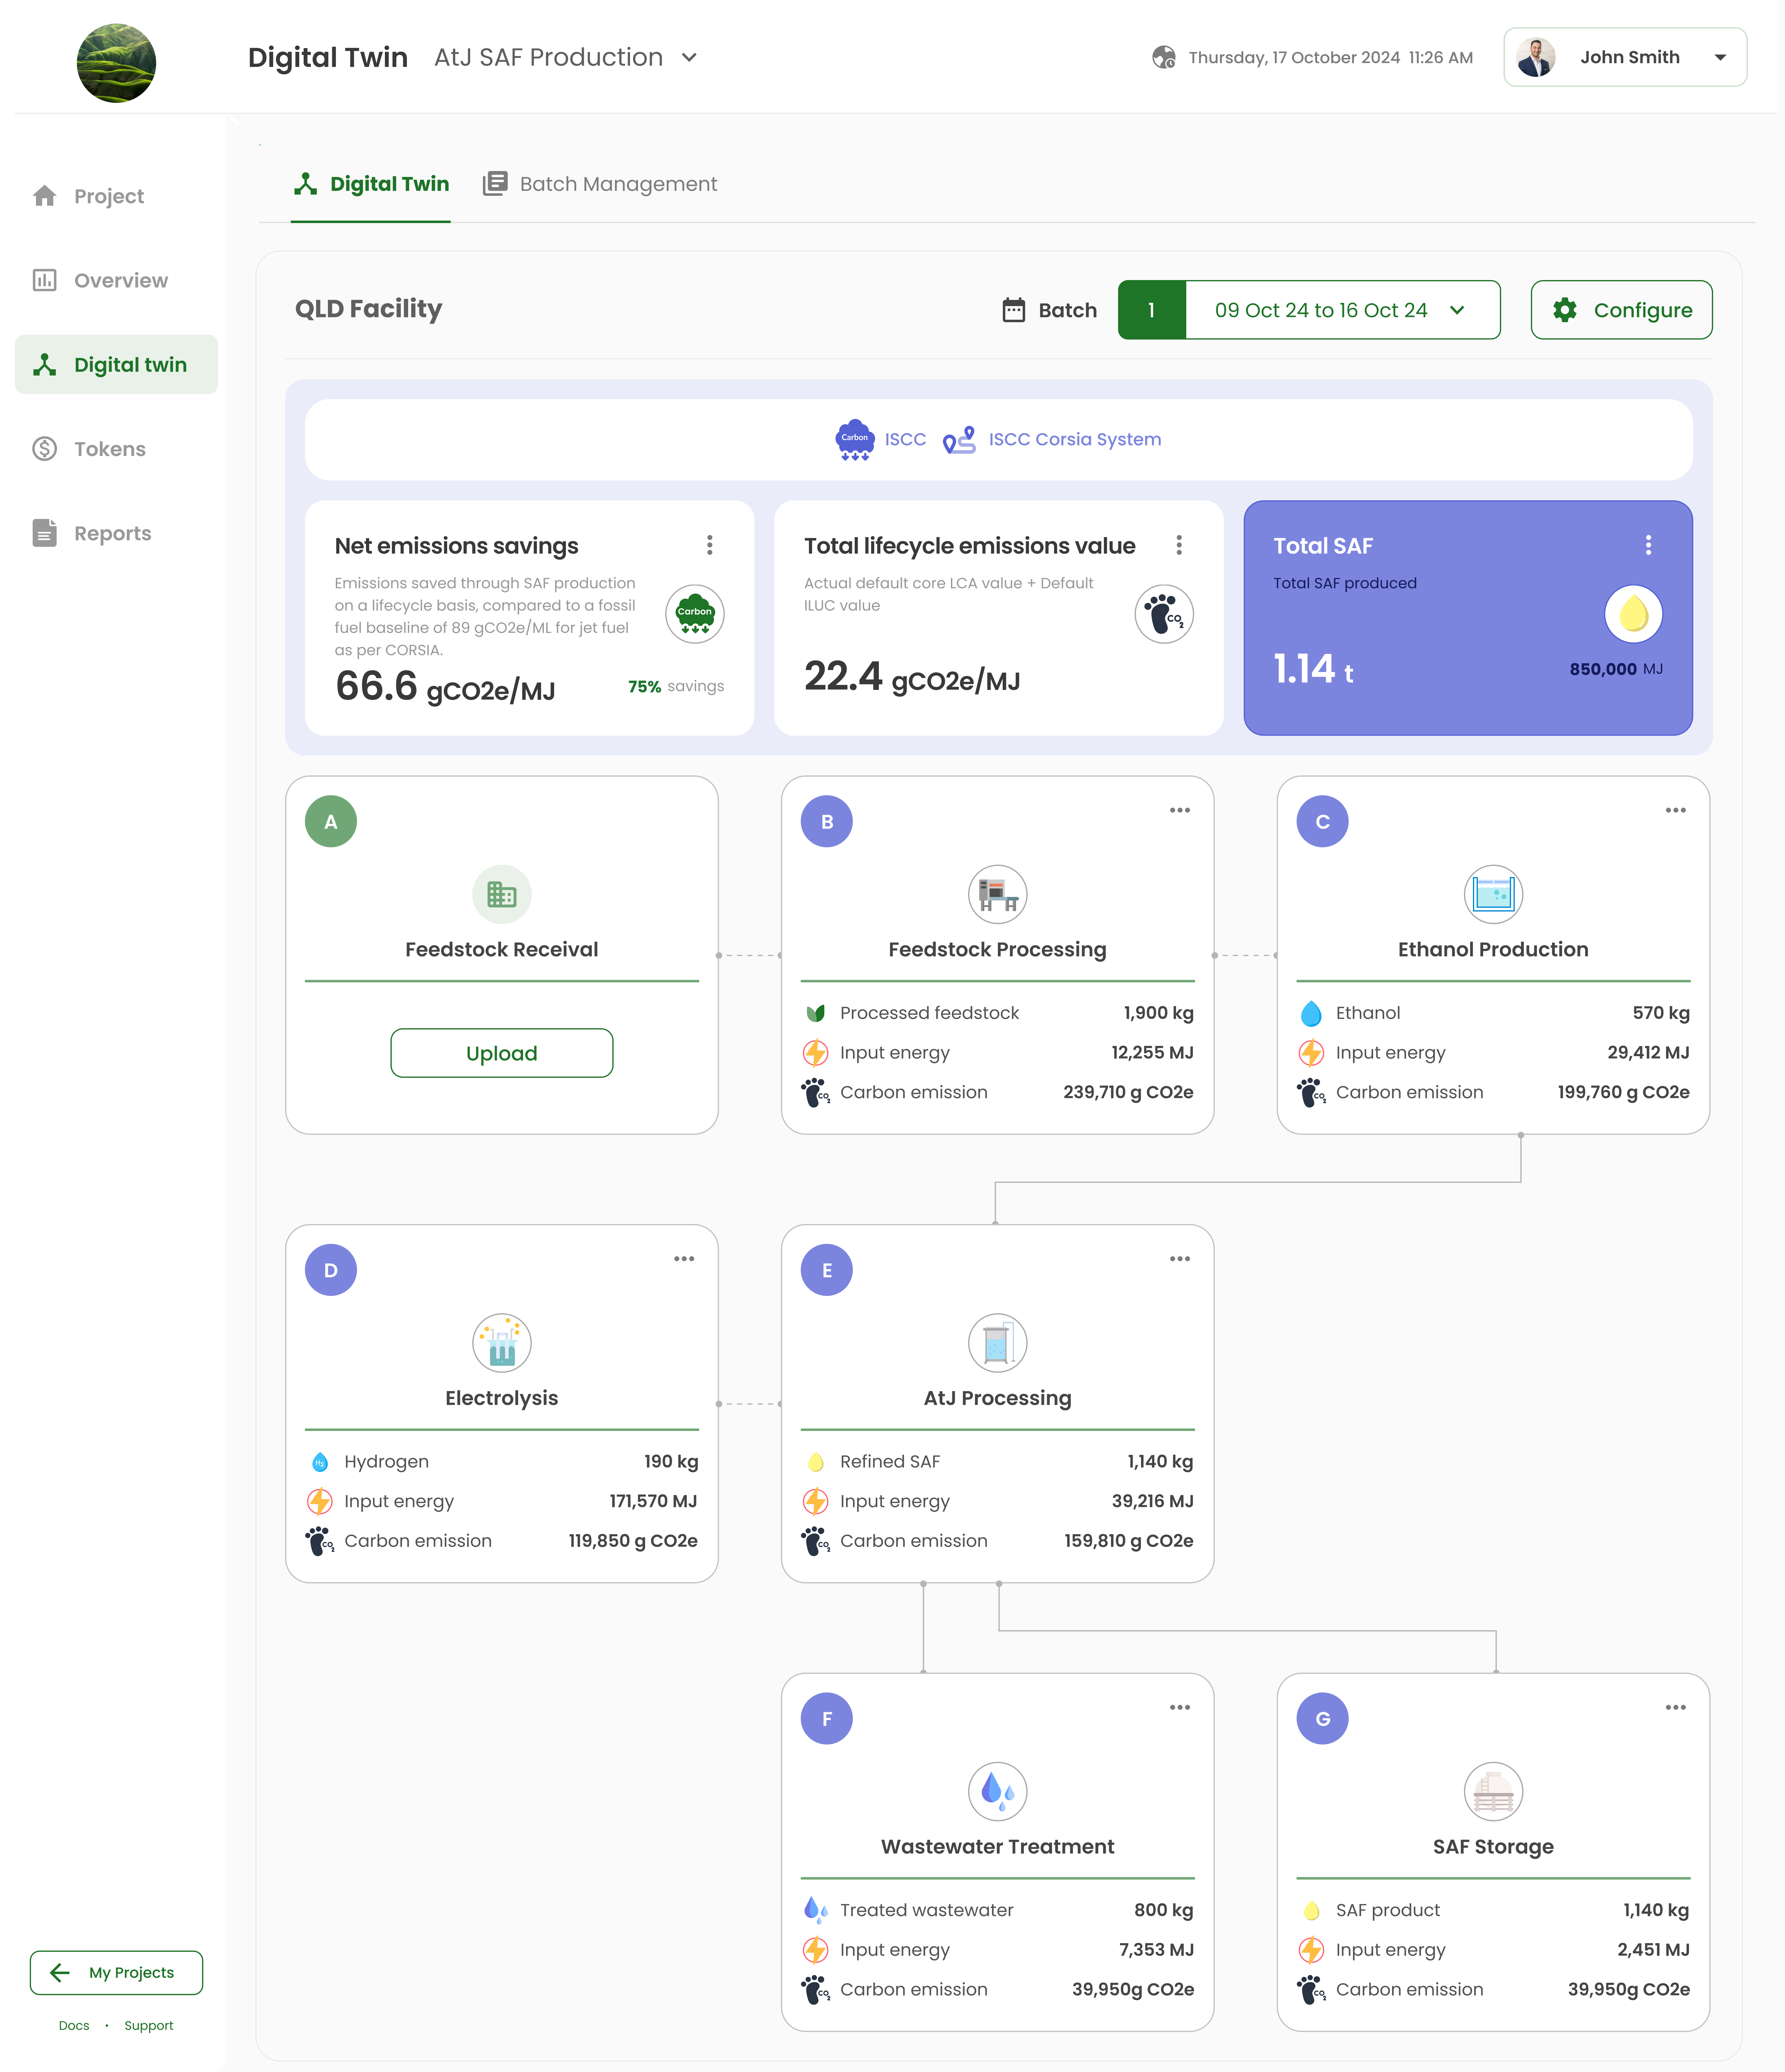
Task: Select Overview in the sidebar
Action: click(x=120, y=280)
